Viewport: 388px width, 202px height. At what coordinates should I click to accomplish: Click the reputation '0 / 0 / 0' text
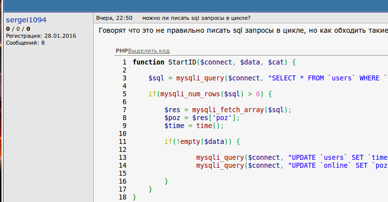[x=18, y=29]
